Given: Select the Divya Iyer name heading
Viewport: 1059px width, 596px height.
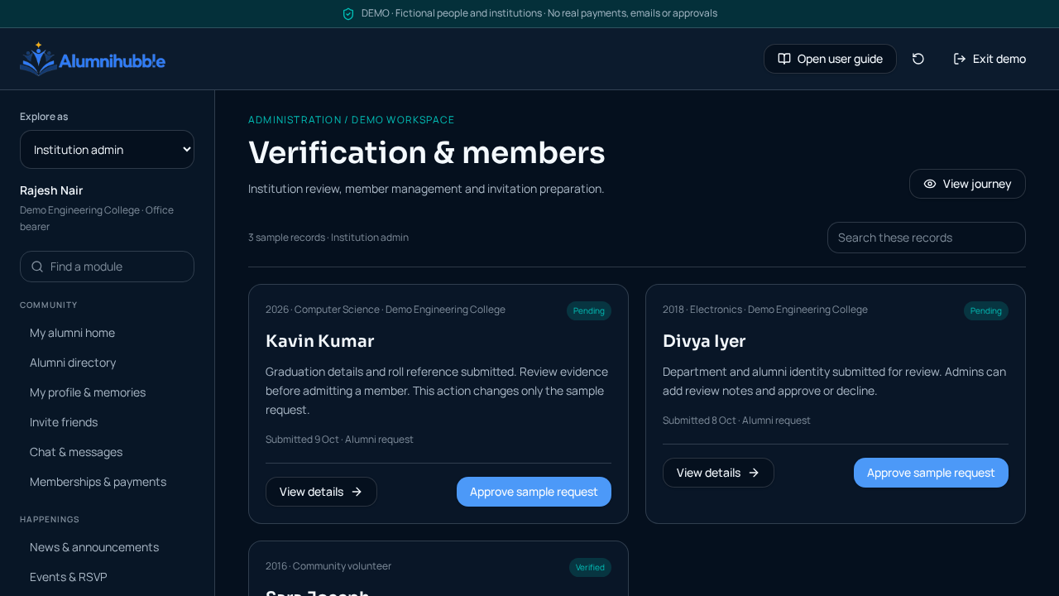Looking at the screenshot, I should [704, 341].
